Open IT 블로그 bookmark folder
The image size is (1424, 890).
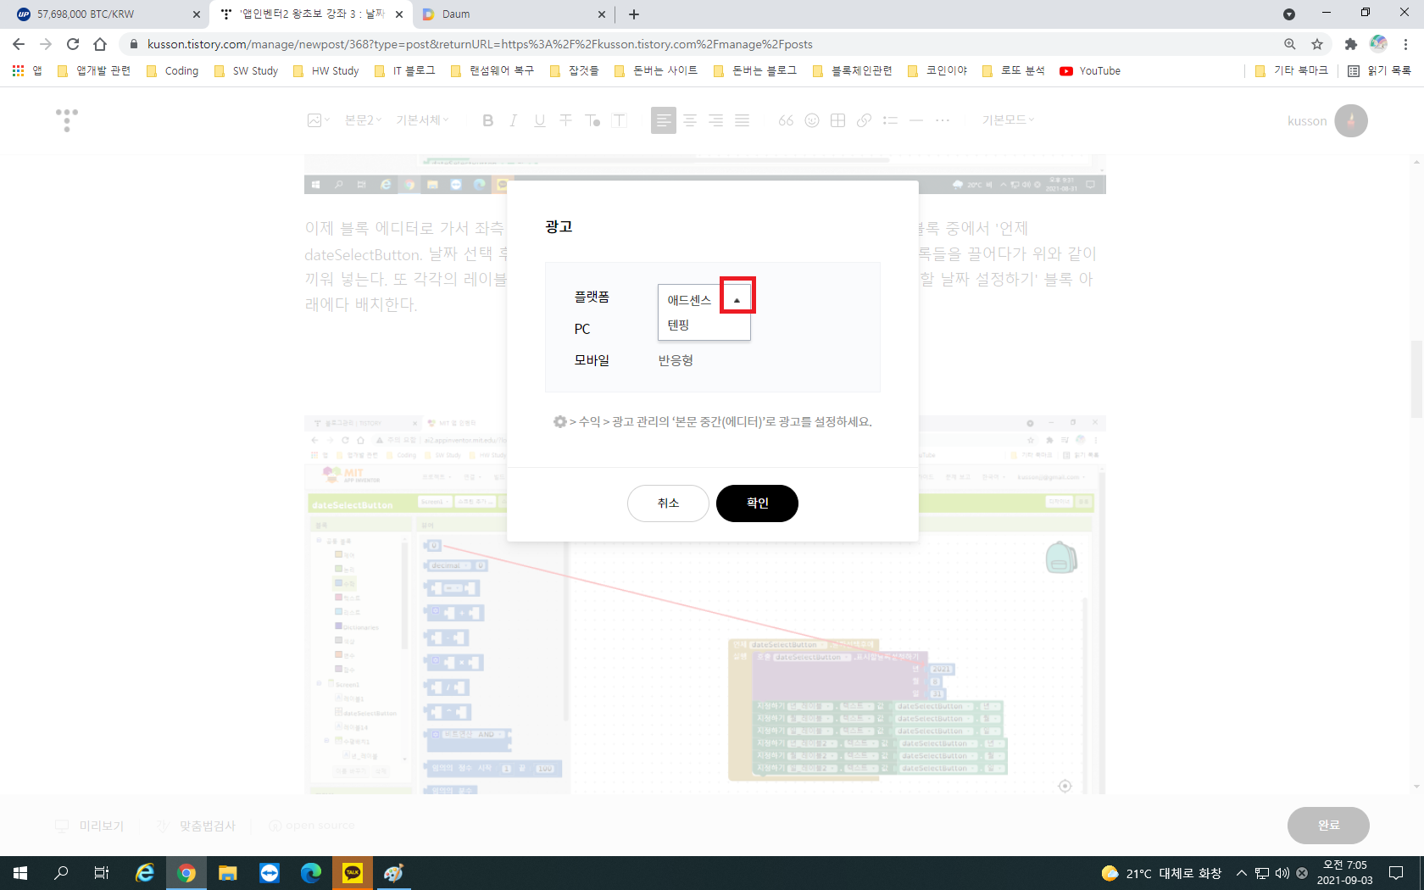(405, 71)
